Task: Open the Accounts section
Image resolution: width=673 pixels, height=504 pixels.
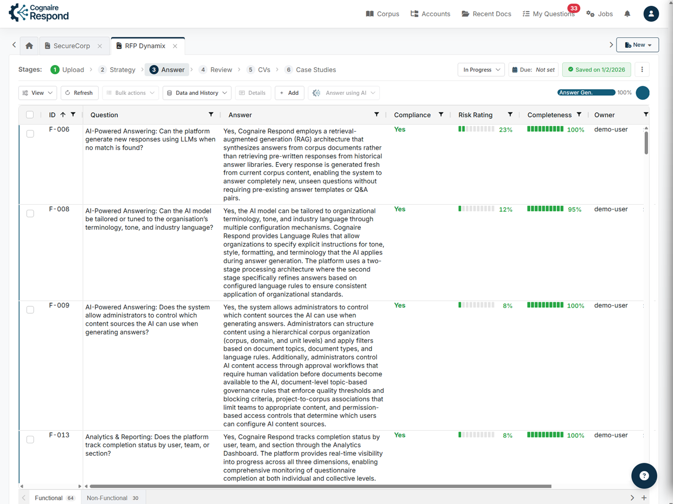Action: (430, 14)
